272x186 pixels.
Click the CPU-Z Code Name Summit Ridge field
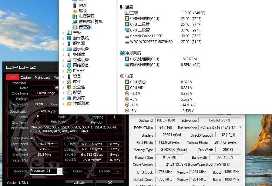click(45, 93)
